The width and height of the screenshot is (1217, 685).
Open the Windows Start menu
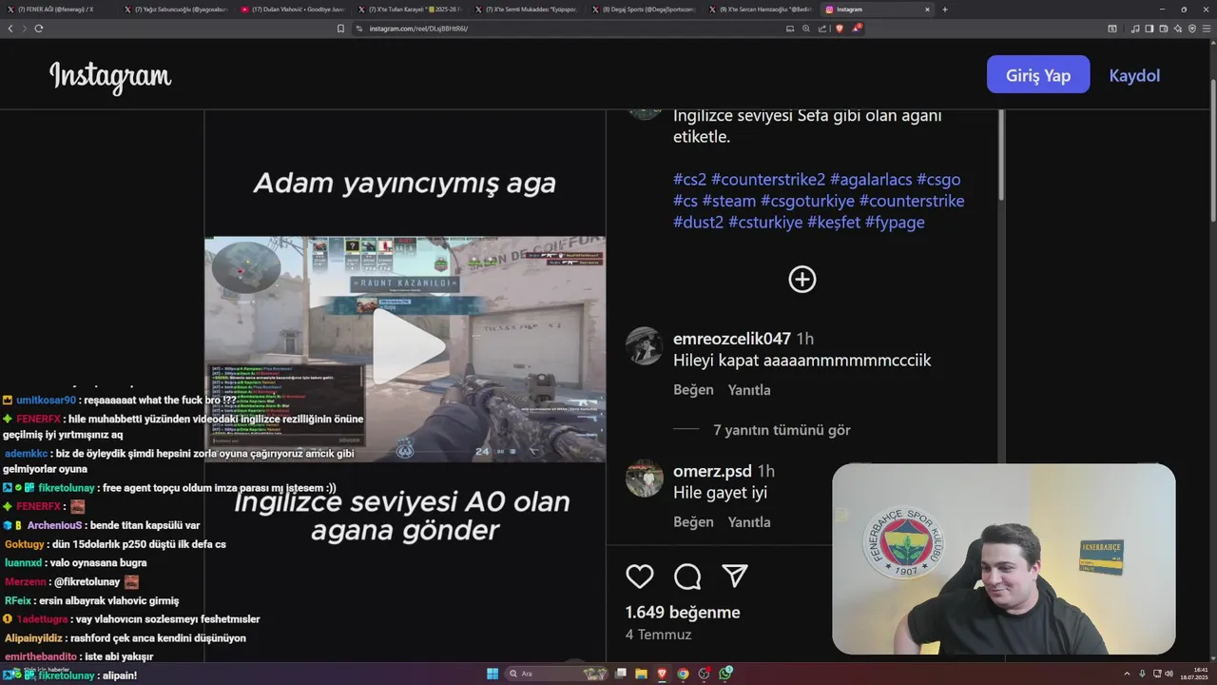(493, 674)
